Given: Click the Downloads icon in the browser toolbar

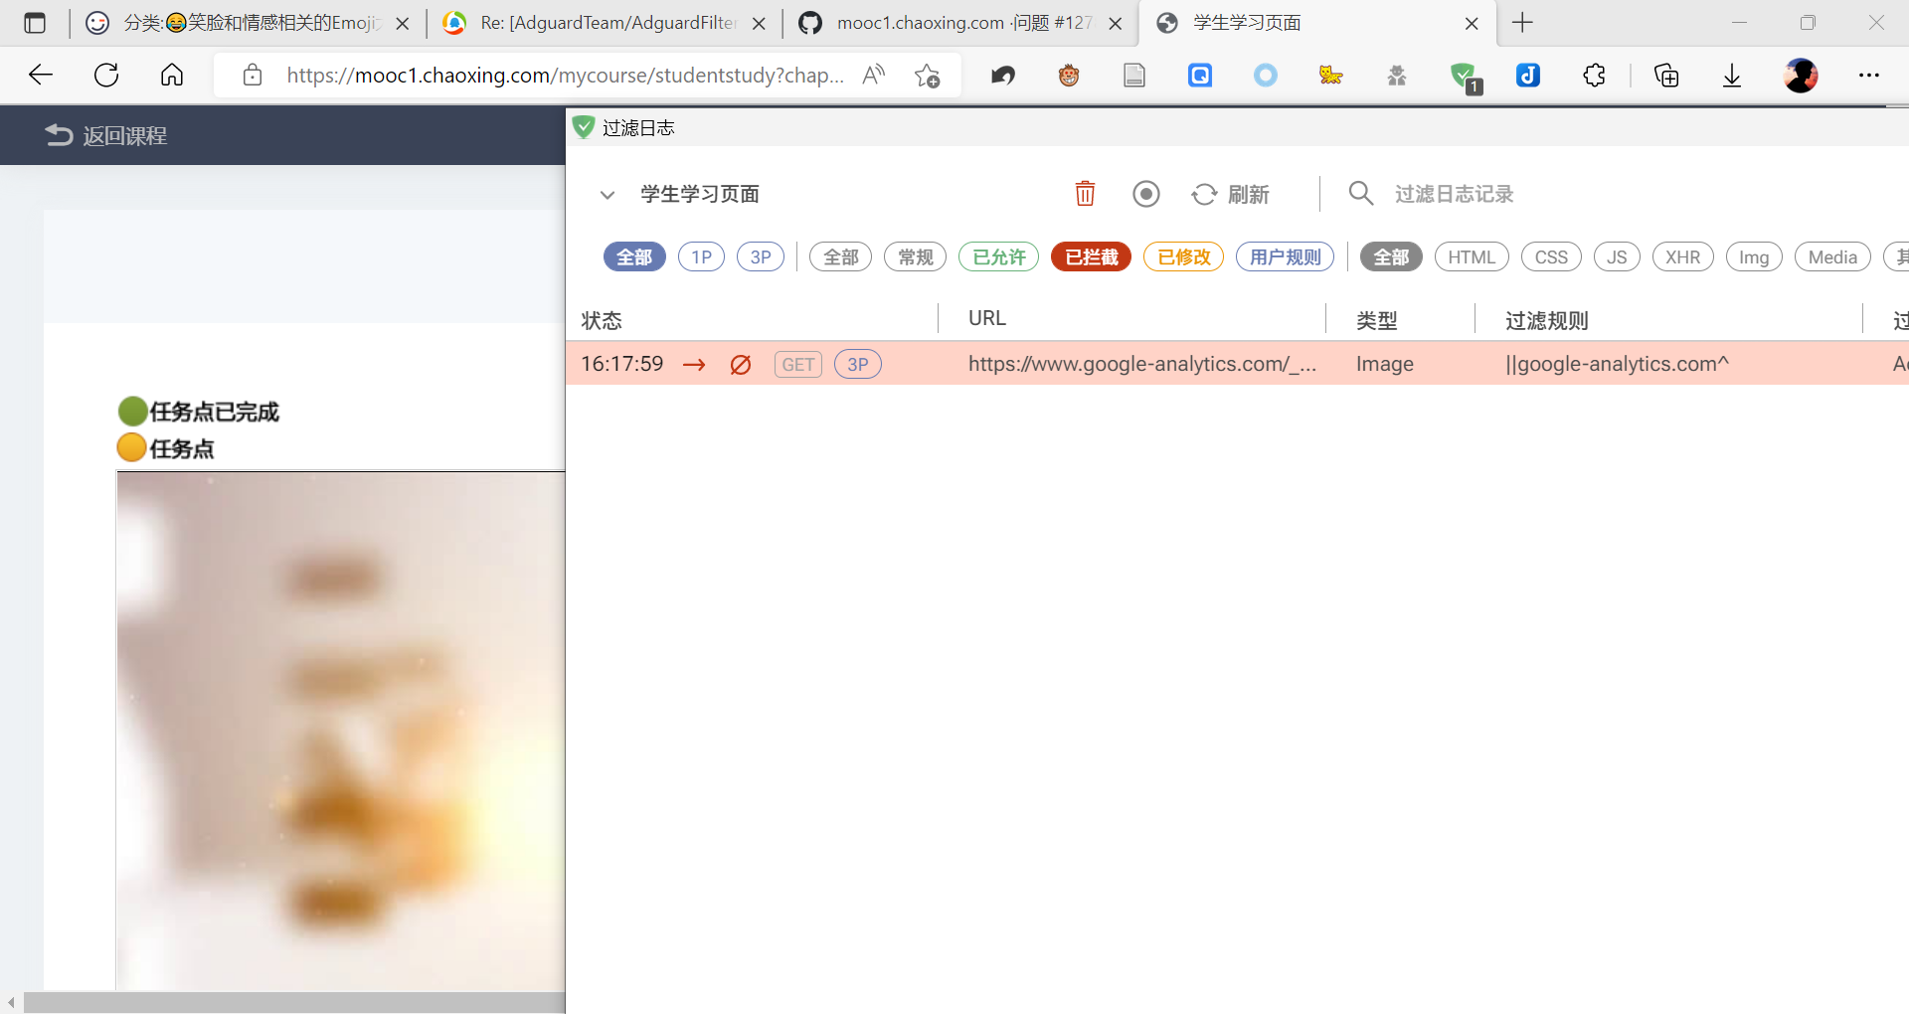Looking at the screenshot, I should click(1732, 75).
